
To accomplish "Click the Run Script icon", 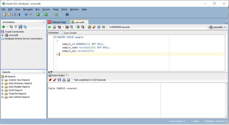I will pos(54,27).
